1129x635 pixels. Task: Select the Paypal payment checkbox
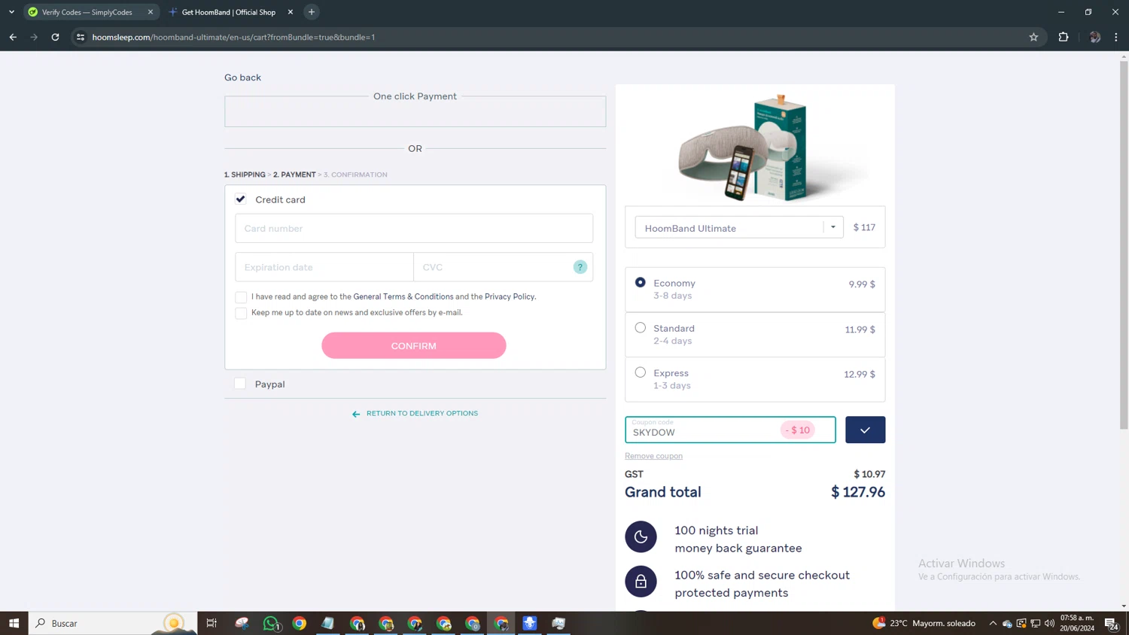pos(240,384)
